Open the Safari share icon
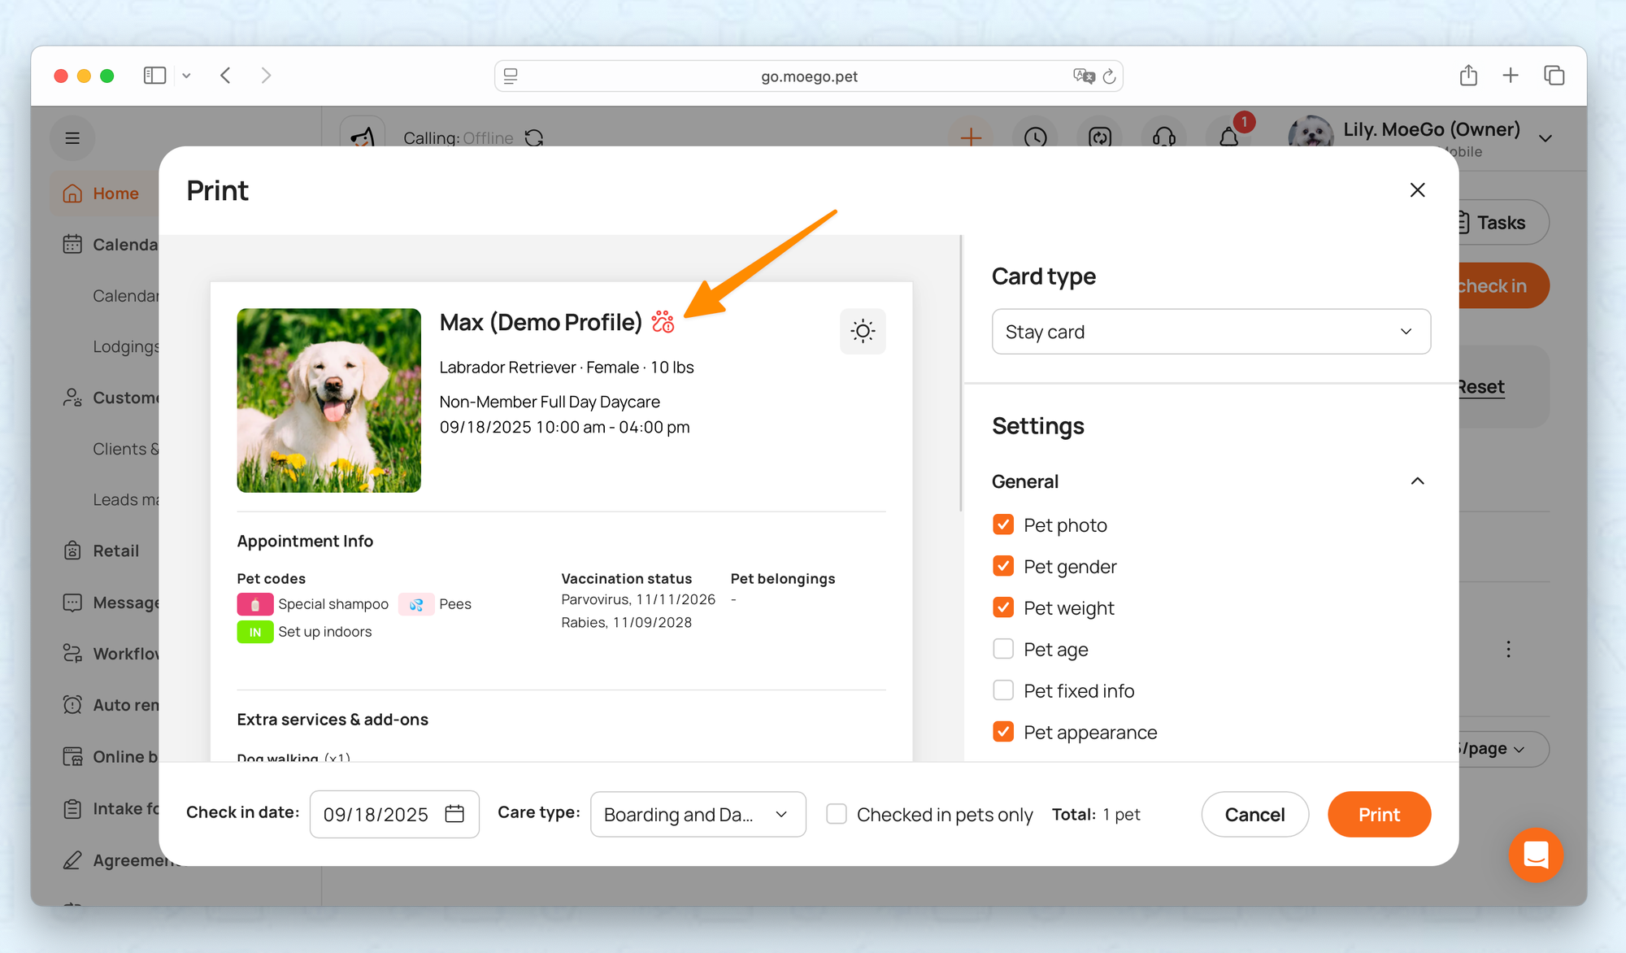The width and height of the screenshot is (1626, 953). click(1467, 76)
